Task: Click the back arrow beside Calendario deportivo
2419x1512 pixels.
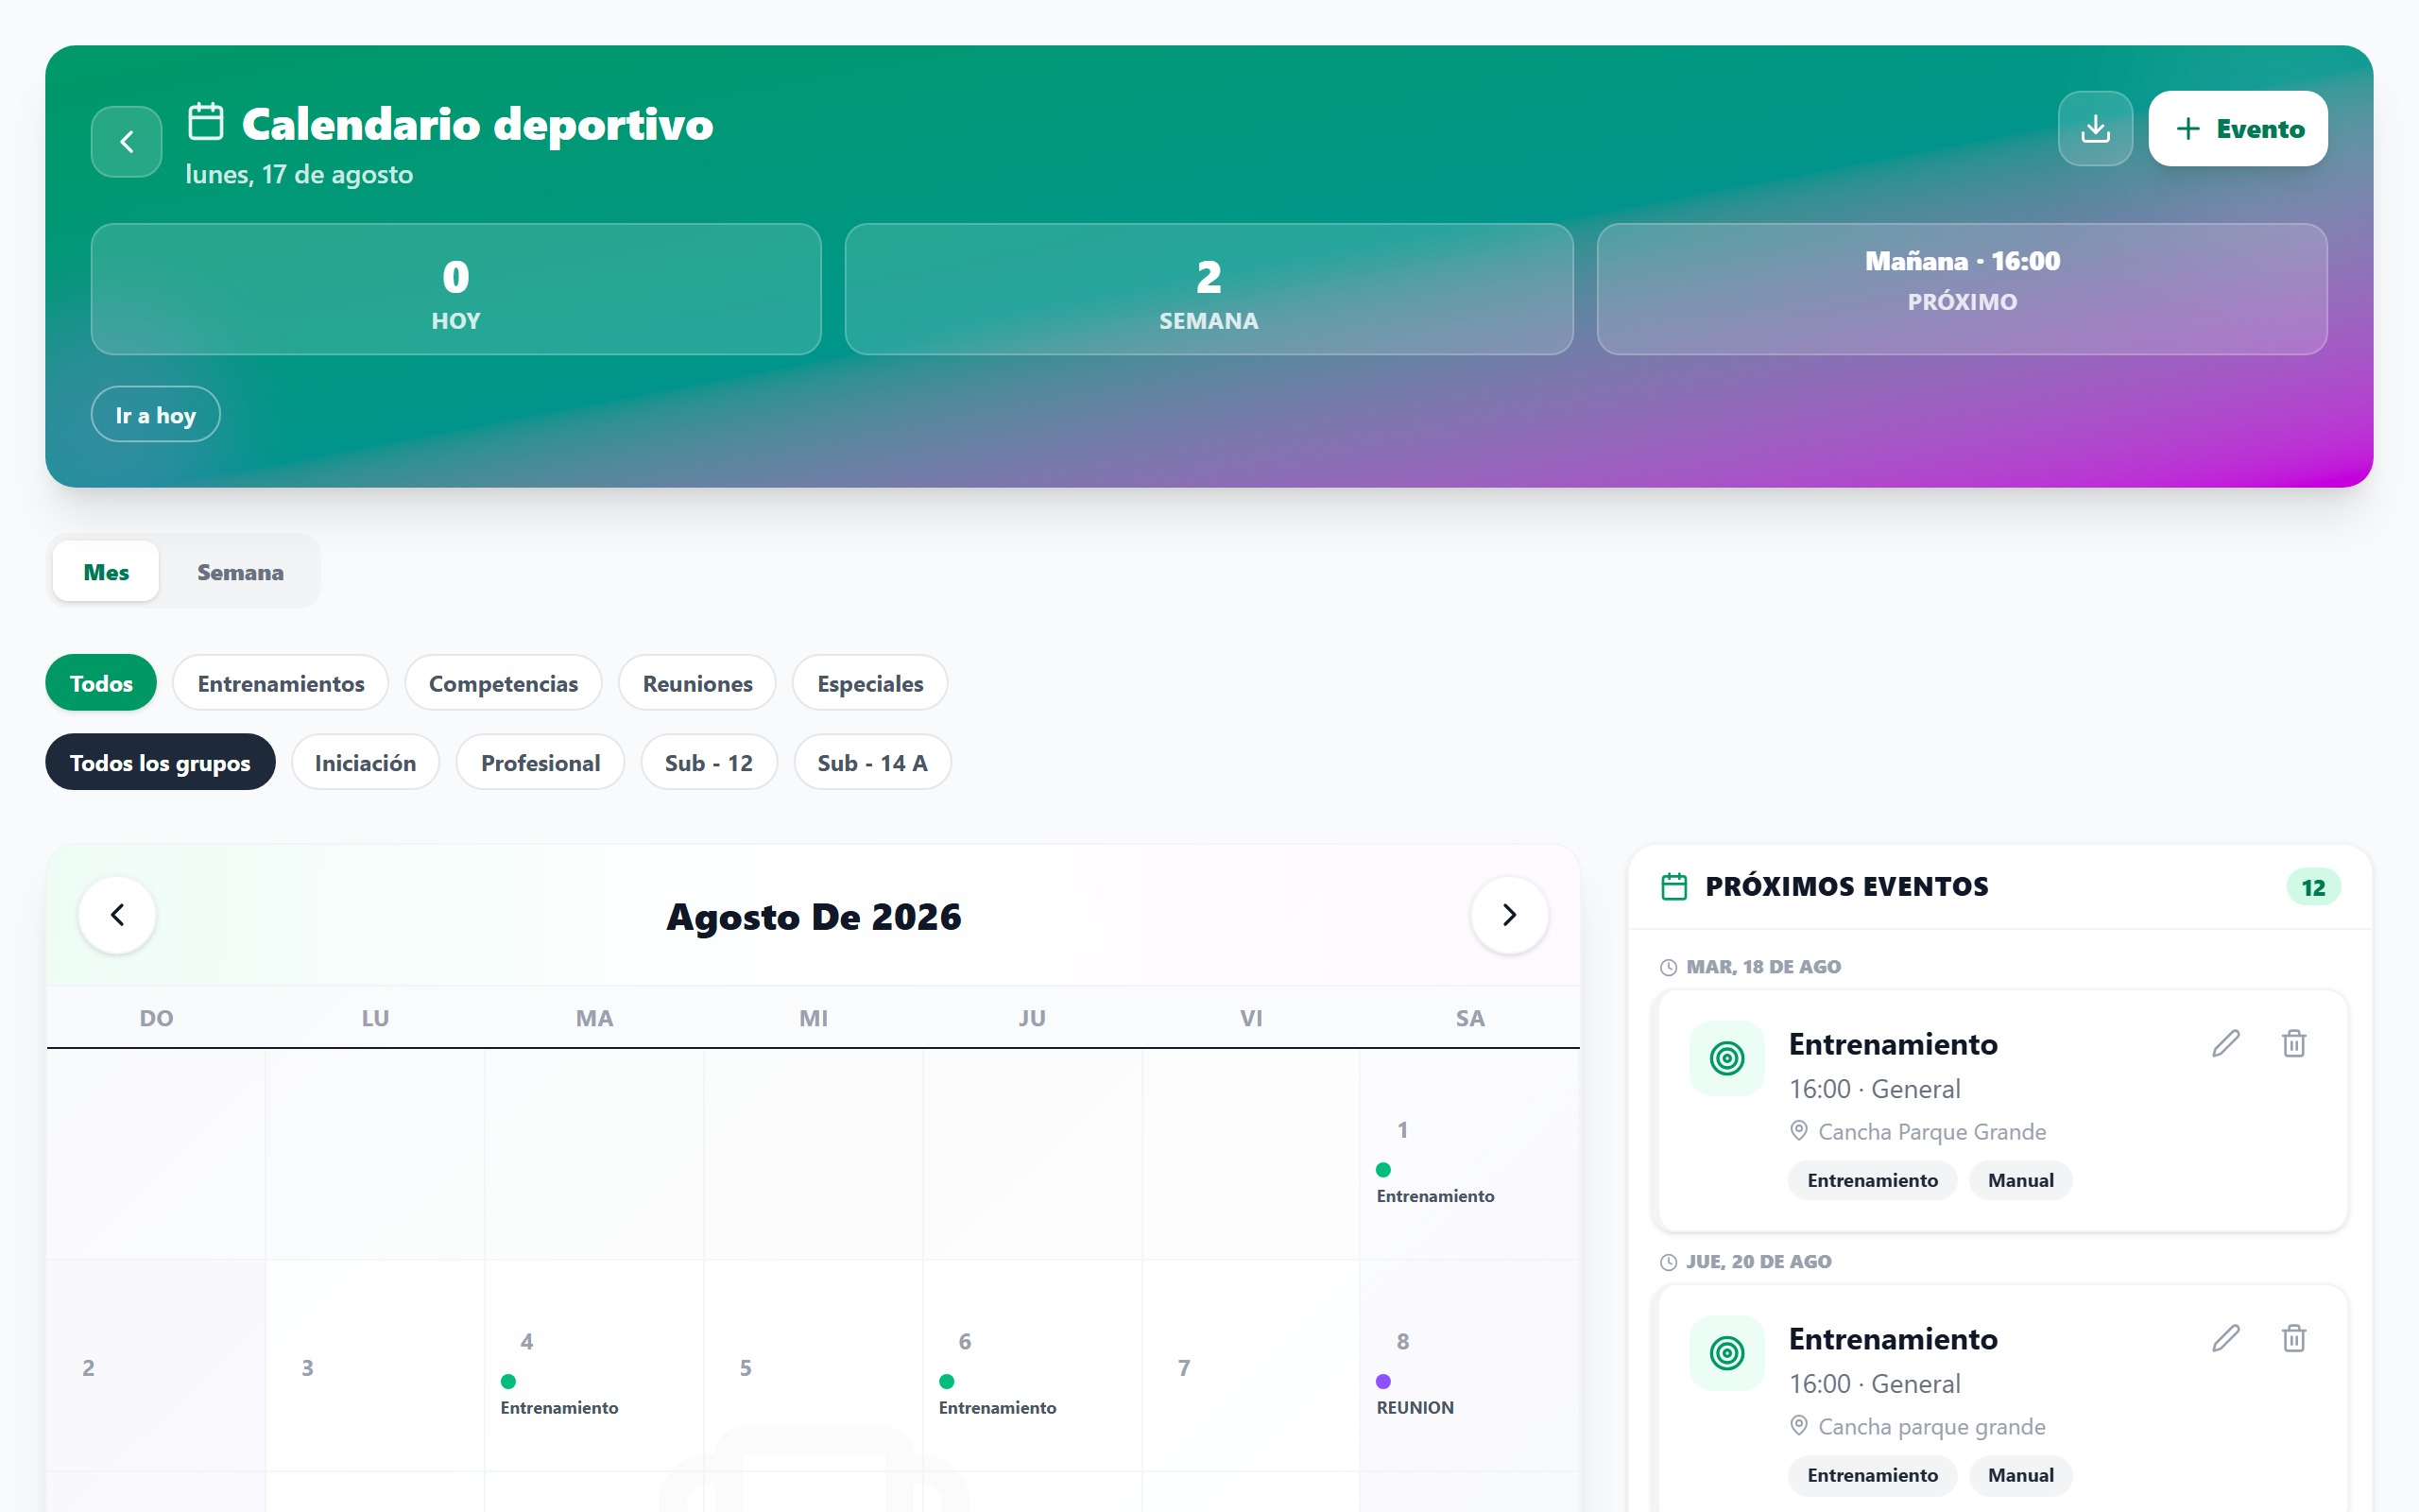Action: (x=127, y=141)
